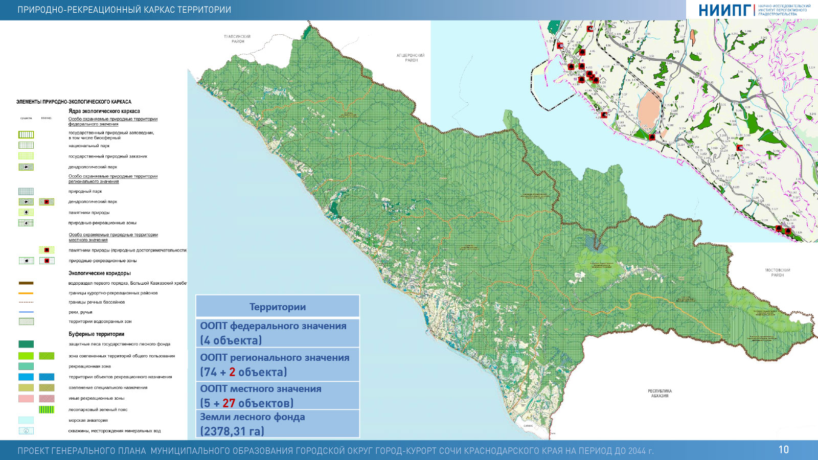Select the regional nature park legend symbol
This screenshot has height=460, width=818.
coord(26,191)
